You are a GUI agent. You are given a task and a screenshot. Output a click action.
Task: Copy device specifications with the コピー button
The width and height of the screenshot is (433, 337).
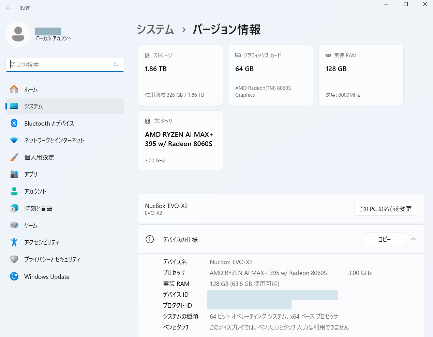point(384,239)
